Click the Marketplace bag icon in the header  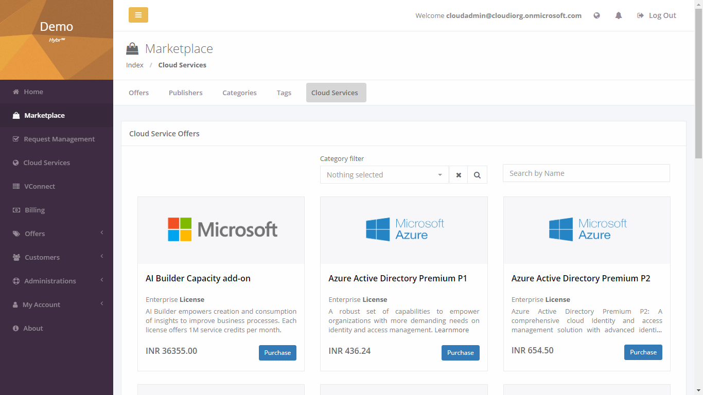[x=132, y=47]
